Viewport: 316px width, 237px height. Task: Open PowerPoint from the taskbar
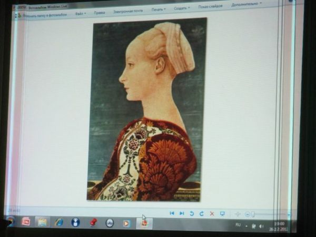pos(26,222)
